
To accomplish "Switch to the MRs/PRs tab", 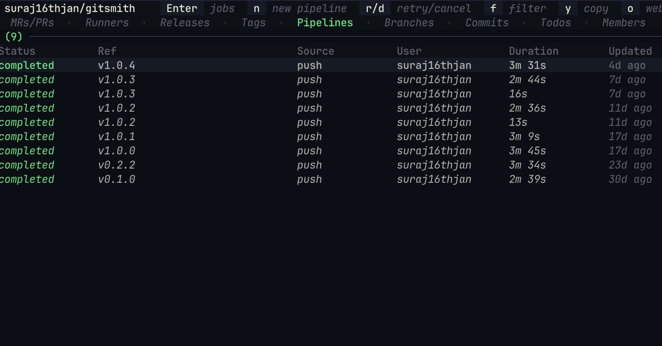I will pos(33,23).
